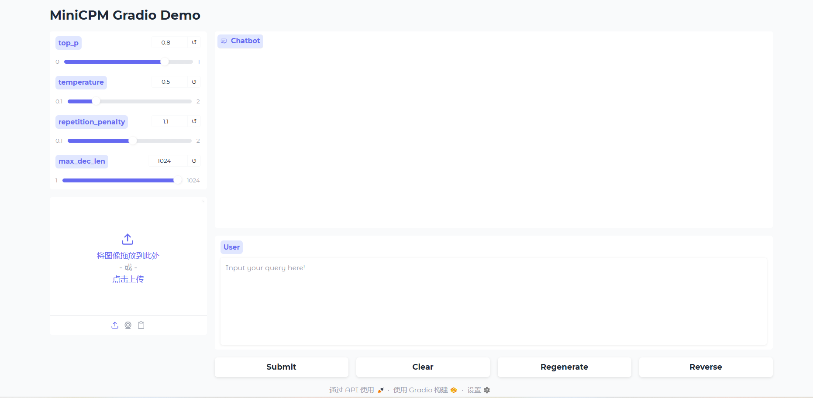The height and width of the screenshot is (398, 813).
Task: Focus the top_p number field showing 0.8
Action: click(x=169, y=42)
